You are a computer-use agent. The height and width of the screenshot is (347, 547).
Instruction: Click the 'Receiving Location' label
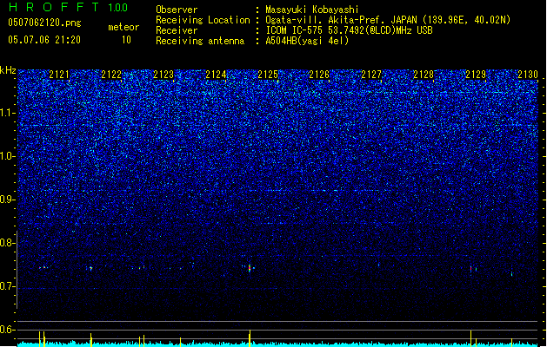tap(203, 20)
